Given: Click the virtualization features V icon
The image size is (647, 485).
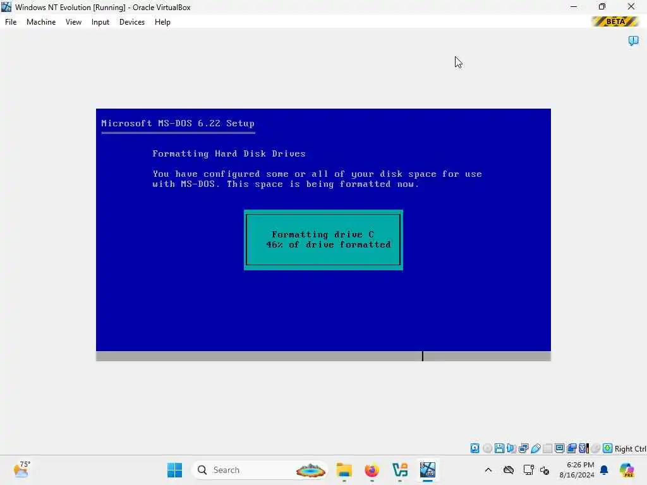Looking at the screenshot, I should [x=583, y=448].
